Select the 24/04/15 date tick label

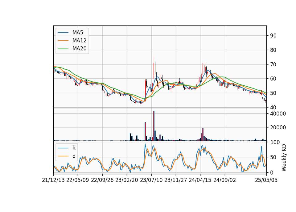(200, 180)
